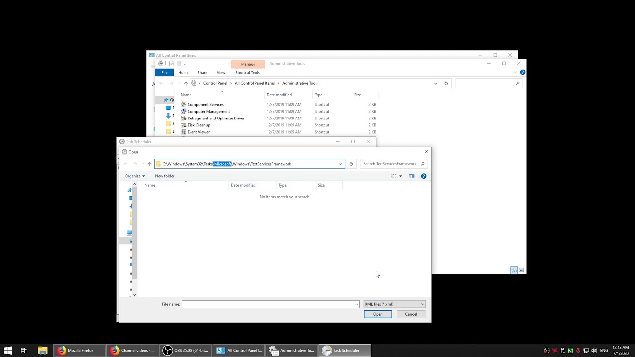Open File Explorer from the taskbar
The height and width of the screenshot is (357, 635).
pos(43,350)
